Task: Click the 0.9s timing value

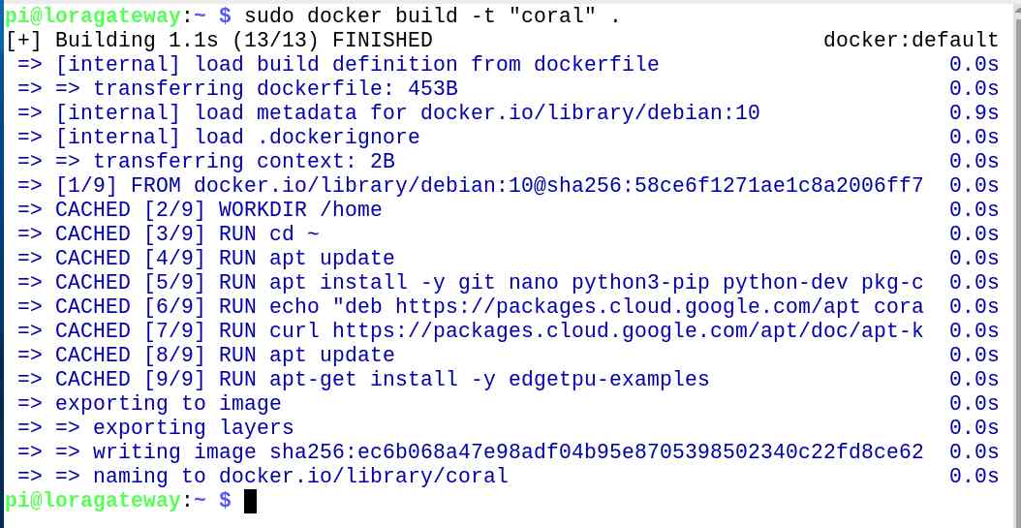Action: (x=974, y=113)
